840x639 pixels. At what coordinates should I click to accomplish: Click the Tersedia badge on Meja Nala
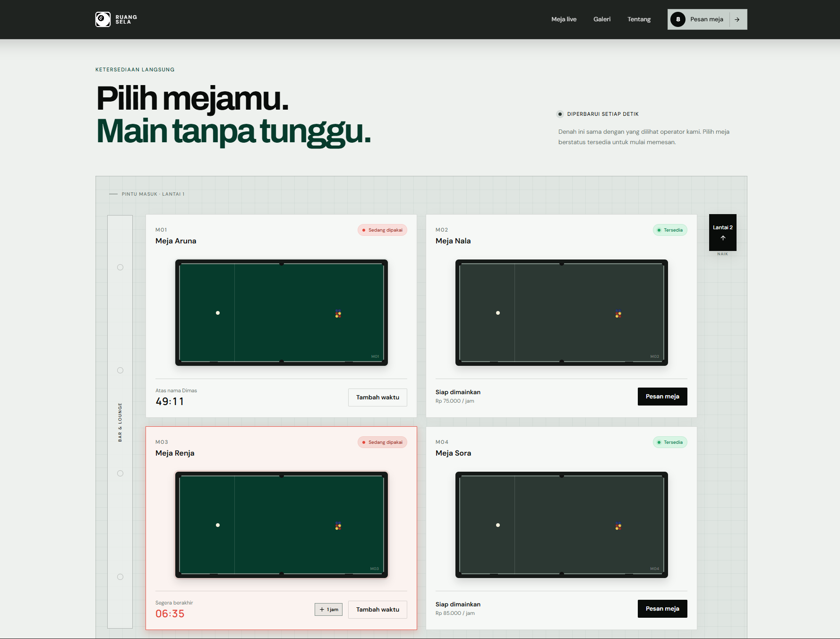coord(670,230)
